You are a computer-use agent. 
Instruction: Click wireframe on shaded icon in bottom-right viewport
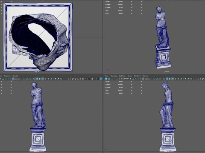(173, 79)
